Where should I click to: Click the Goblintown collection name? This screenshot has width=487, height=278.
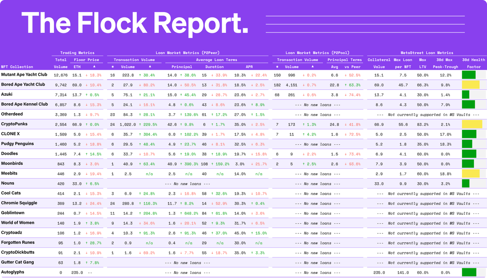(13, 213)
